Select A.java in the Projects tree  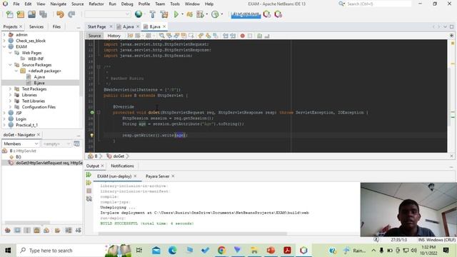39,77
